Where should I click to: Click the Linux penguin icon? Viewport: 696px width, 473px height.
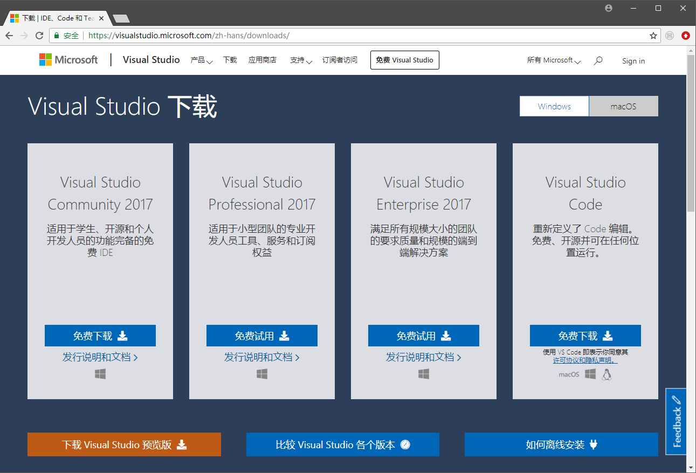(607, 374)
